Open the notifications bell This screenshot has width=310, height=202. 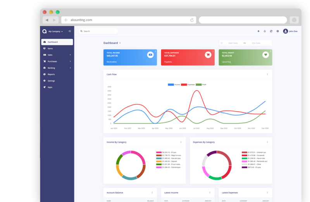click(x=265, y=31)
